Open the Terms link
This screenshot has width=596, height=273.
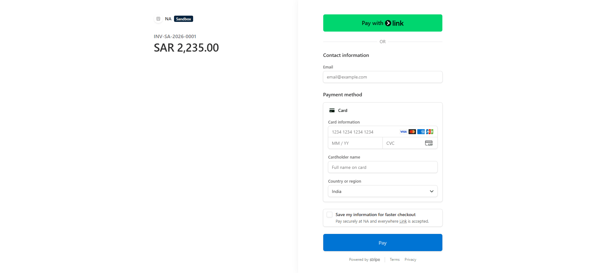(395, 260)
